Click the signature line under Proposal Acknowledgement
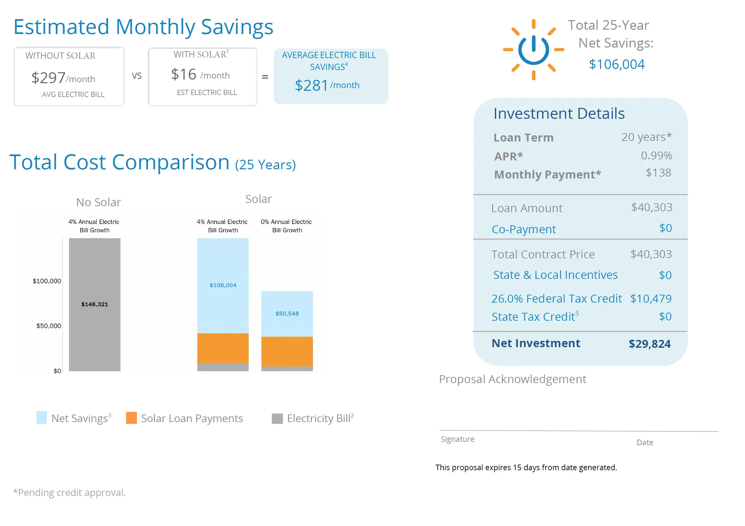Image resolution: width=745 pixels, height=526 pixels. (578, 430)
